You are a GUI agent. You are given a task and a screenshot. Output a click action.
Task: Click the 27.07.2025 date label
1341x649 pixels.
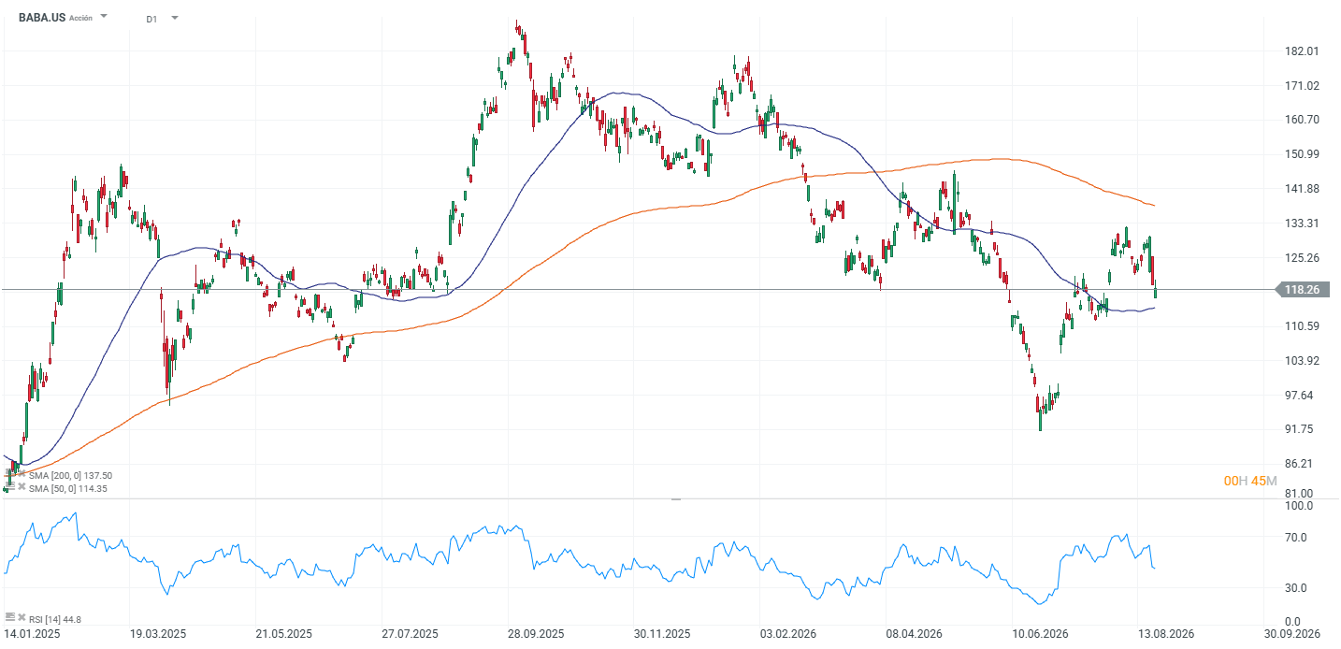point(411,634)
